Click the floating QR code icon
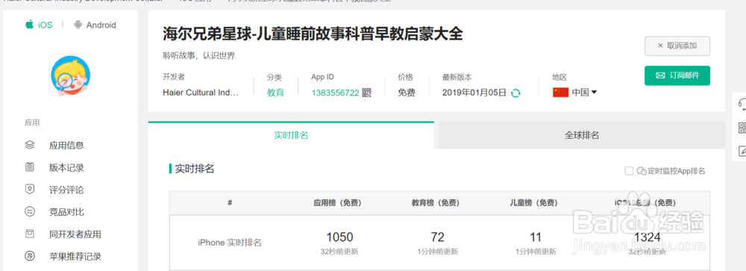 pyautogui.click(x=742, y=127)
